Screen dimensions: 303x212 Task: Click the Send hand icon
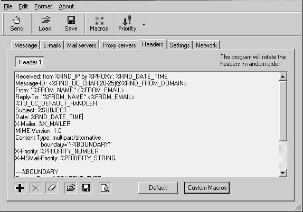click(x=16, y=20)
